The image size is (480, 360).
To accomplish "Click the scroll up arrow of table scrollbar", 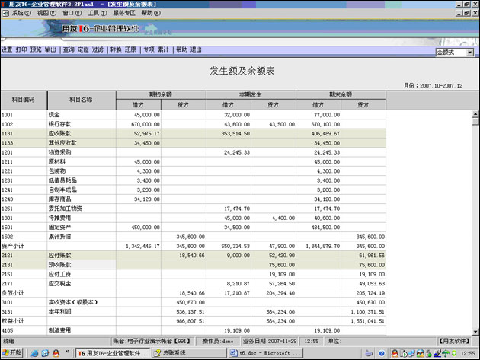I will coord(475,114).
